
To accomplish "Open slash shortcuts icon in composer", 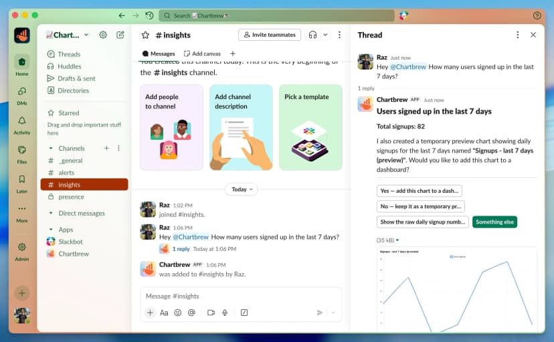I will (244, 313).
